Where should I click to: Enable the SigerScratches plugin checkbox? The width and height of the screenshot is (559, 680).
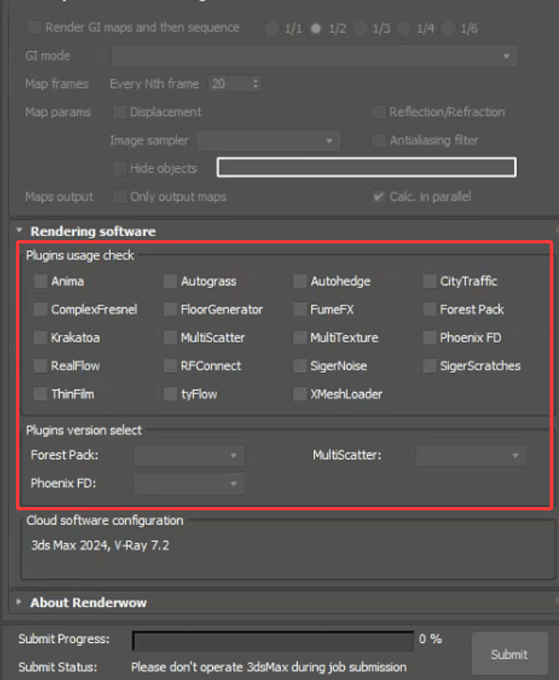pos(428,366)
